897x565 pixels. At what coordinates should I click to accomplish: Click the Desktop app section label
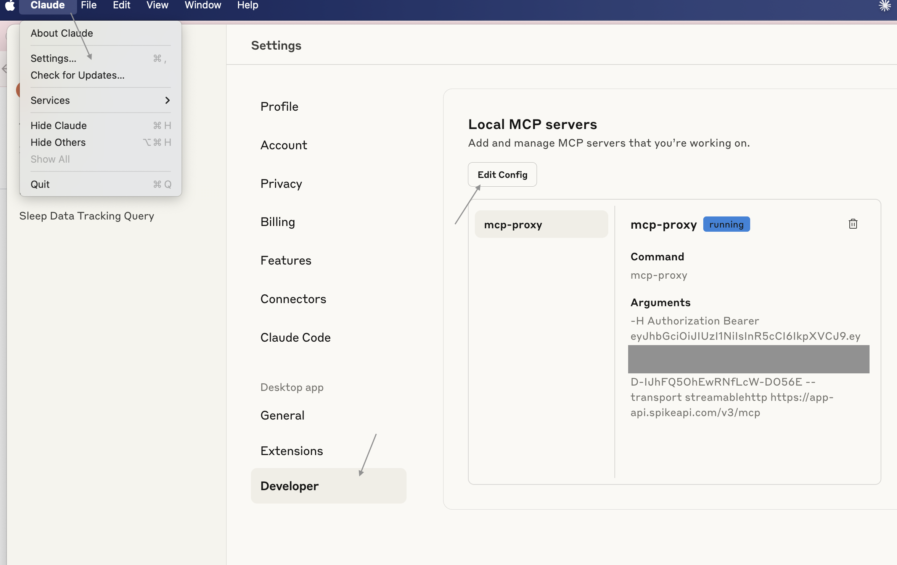pos(292,387)
